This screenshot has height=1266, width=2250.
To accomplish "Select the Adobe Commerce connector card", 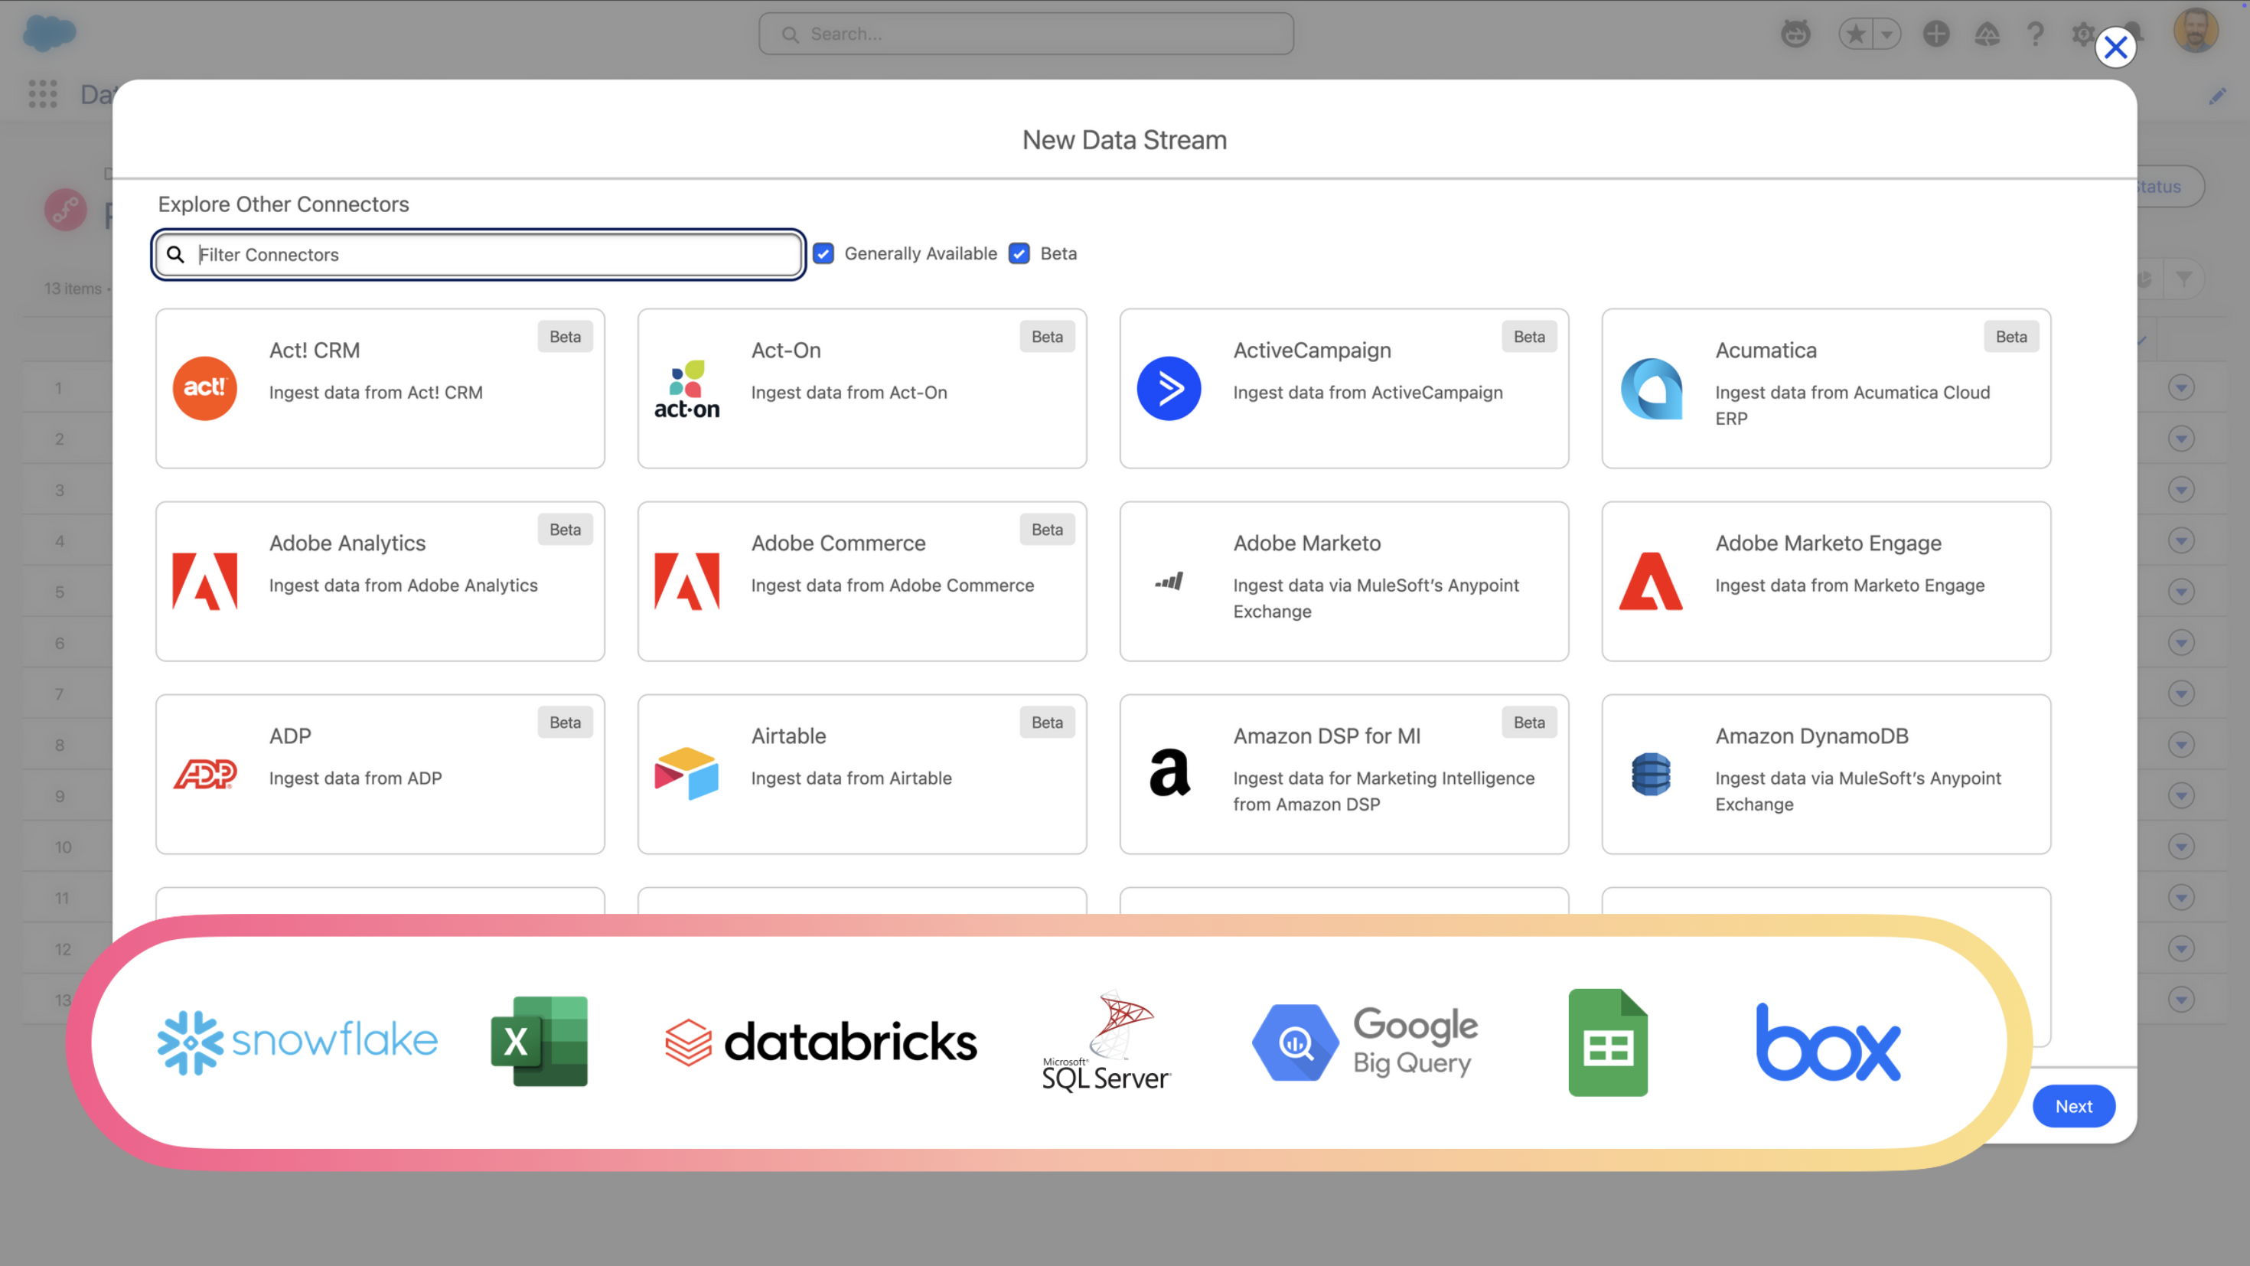I will point(861,581).
